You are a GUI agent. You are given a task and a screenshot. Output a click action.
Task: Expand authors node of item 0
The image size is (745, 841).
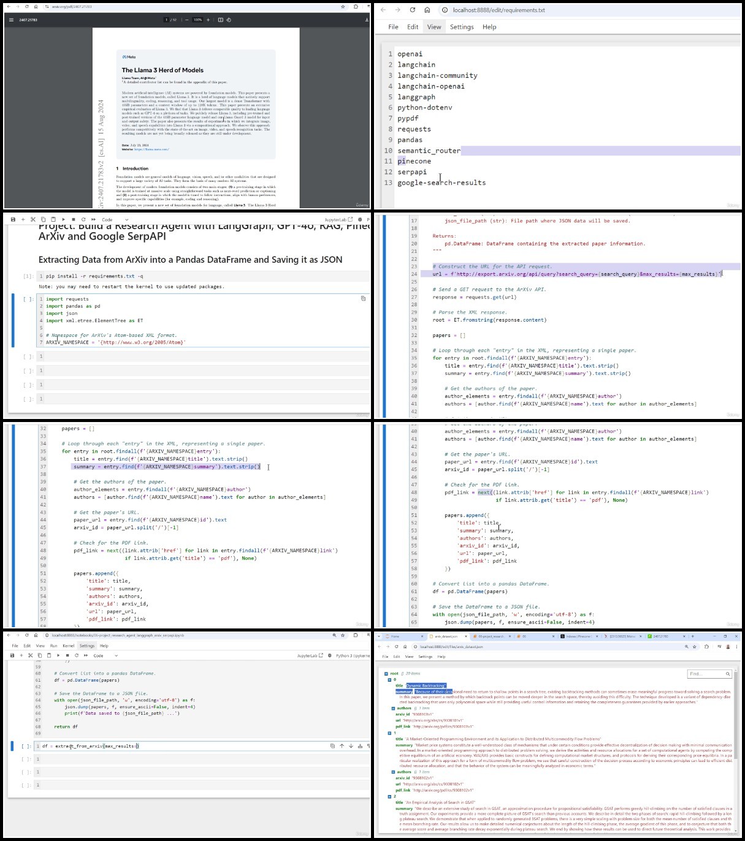click(x=393, y=708)
